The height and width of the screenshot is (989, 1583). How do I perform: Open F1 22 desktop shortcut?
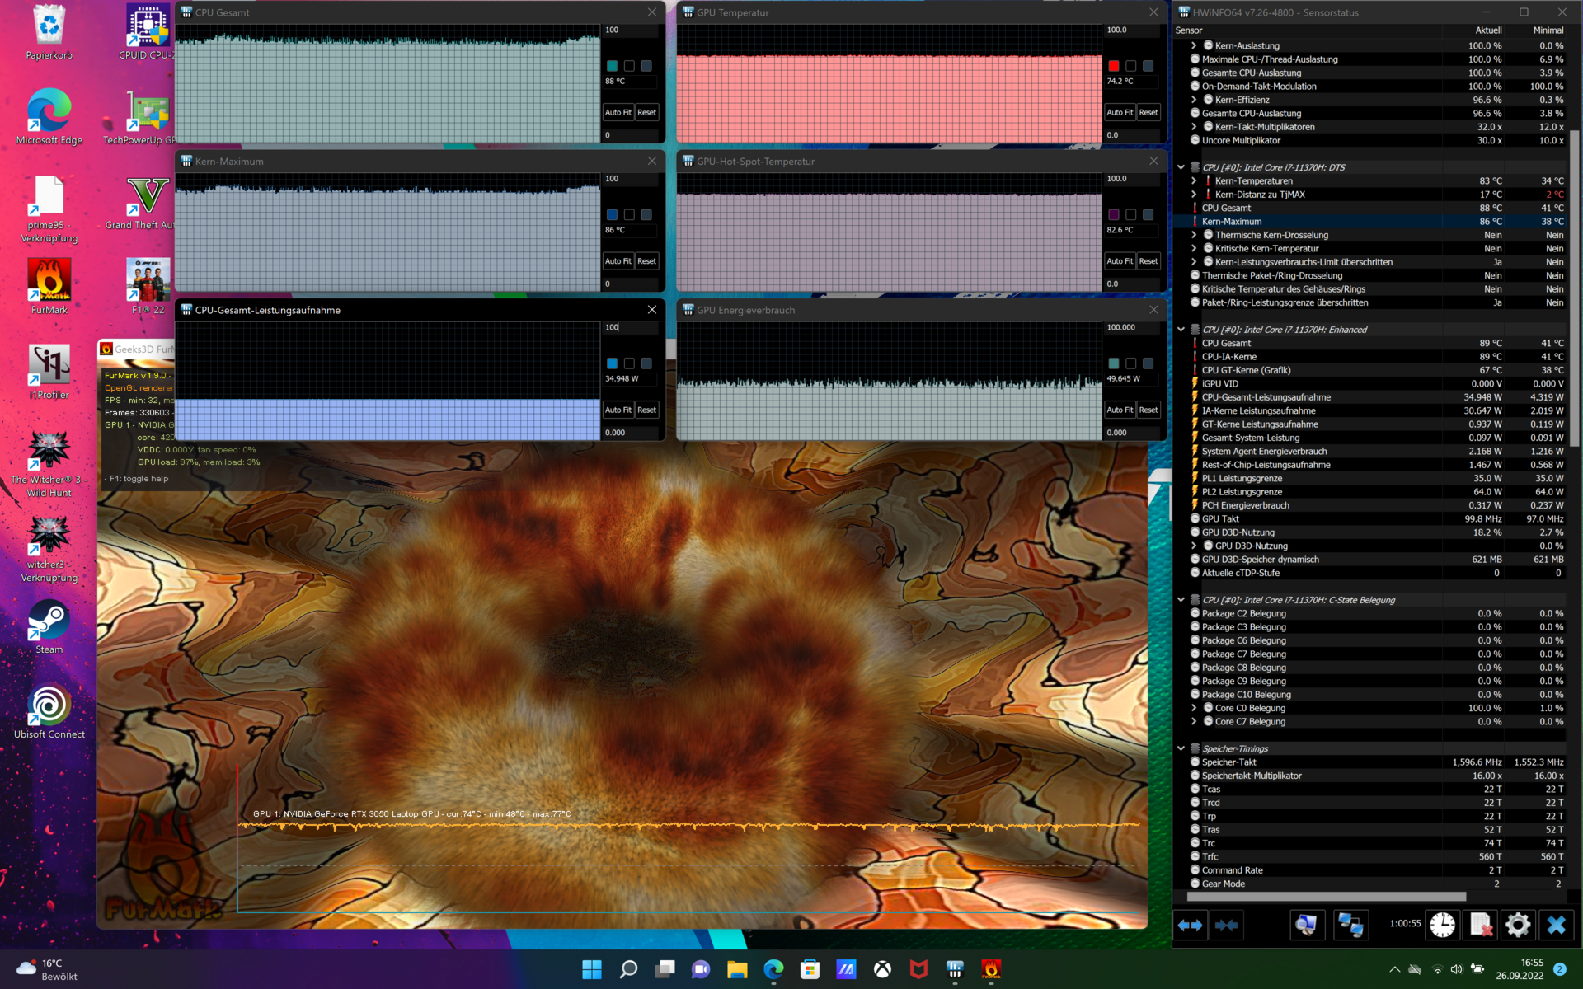point(148,287)
